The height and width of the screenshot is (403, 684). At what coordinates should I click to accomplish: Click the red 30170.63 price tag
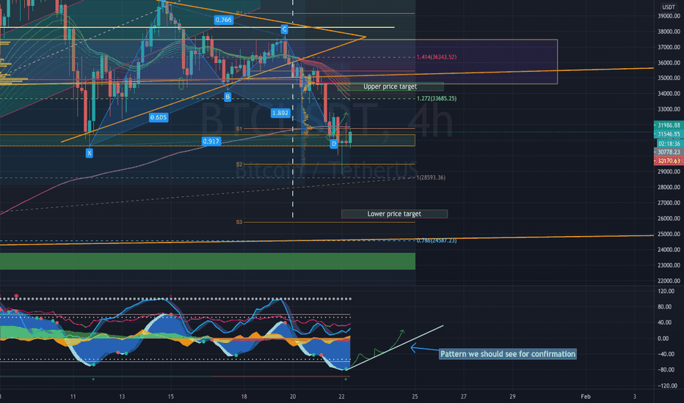pyautogui.click(x=669, y=160)
